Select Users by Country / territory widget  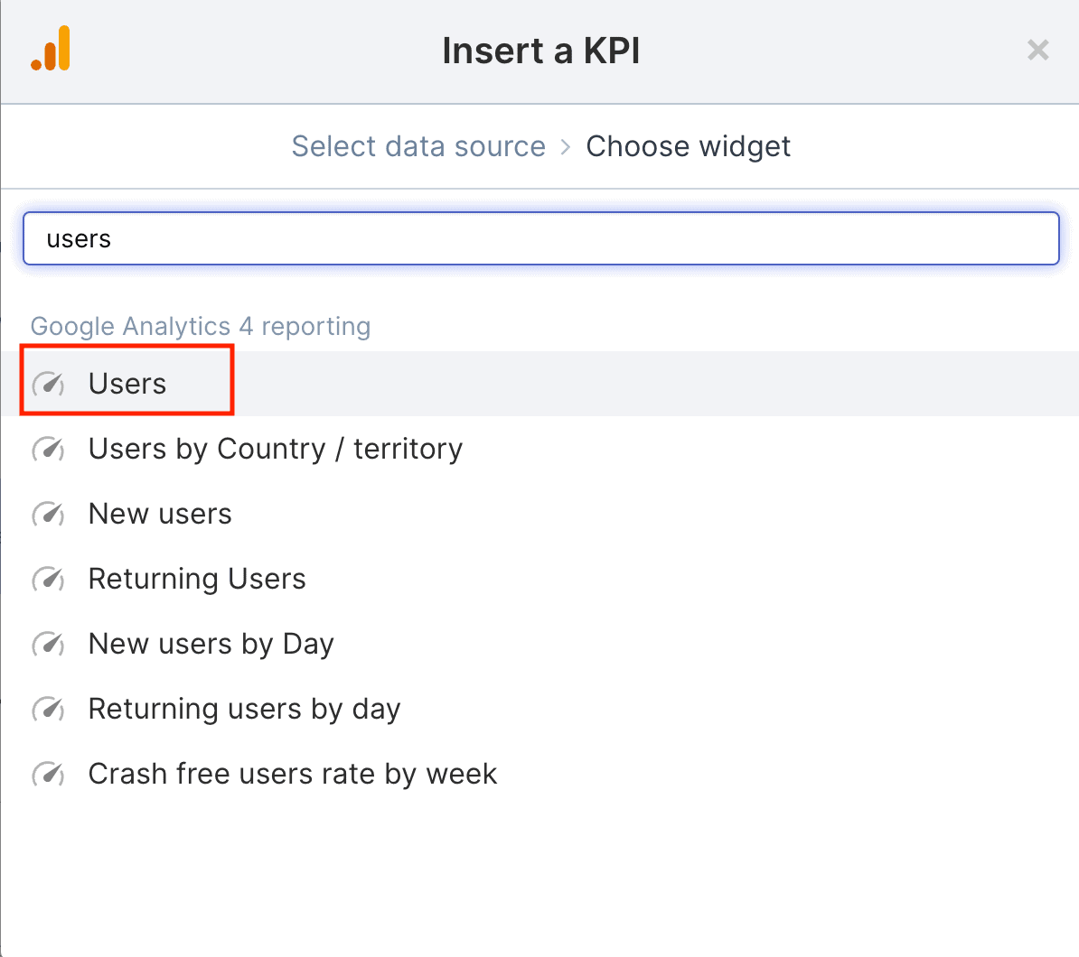[x=539, y=449]
